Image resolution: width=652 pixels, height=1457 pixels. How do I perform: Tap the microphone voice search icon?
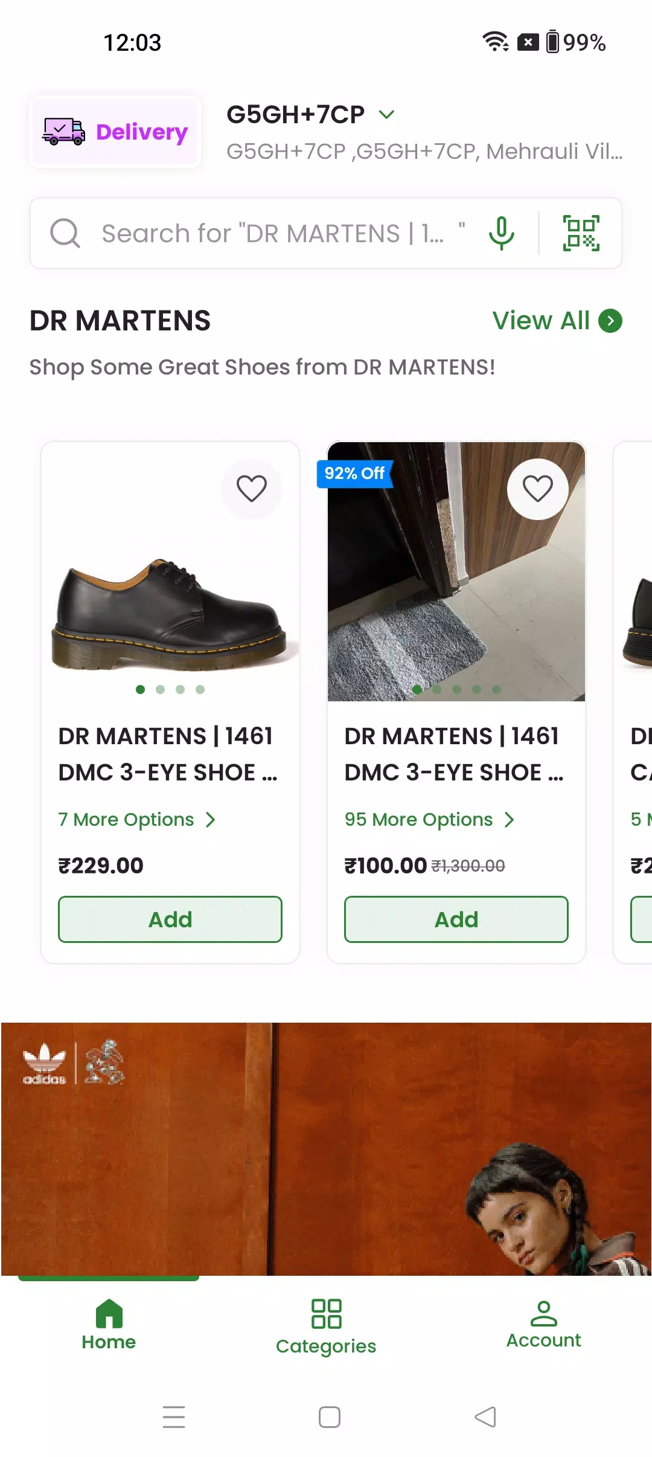click(502, 233)
